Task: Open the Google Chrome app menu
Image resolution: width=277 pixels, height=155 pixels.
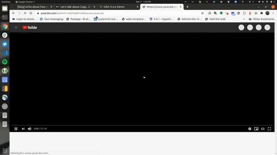Action: (25, 2)
